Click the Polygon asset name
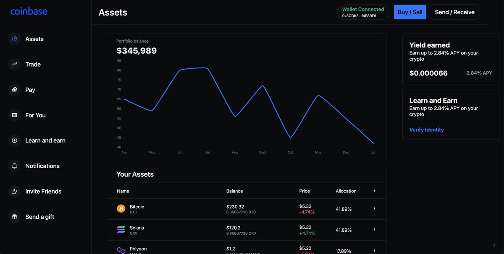Image resolution: width=504 pixels, height=254 pixels. (138, 249)
